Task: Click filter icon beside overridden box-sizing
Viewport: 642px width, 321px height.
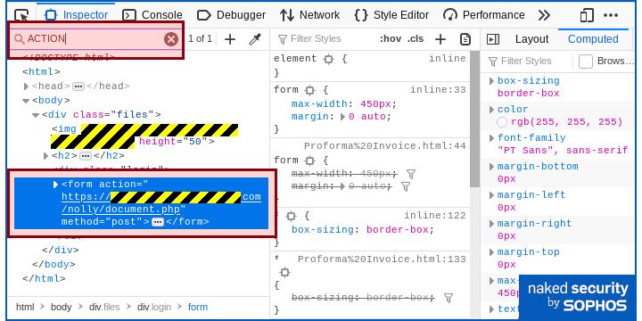Action: pos(449,298)
